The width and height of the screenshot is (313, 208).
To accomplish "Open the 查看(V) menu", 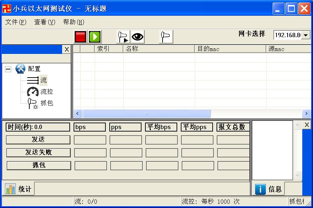I will tap(45, 22).
